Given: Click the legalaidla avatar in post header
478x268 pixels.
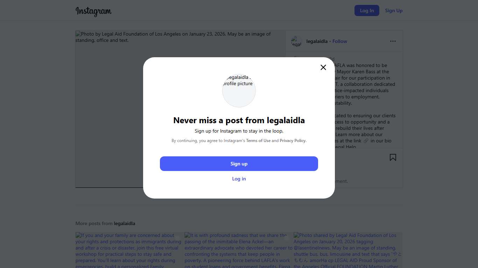Looking at the screenshot, I should click(x=296, y=41).
